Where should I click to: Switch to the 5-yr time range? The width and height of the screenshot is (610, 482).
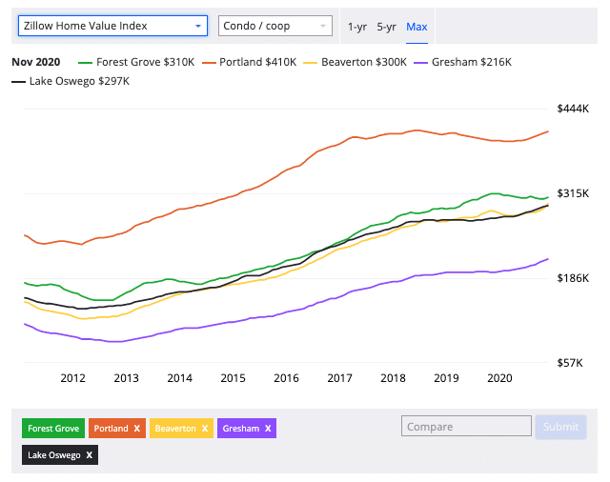[386, 27]
